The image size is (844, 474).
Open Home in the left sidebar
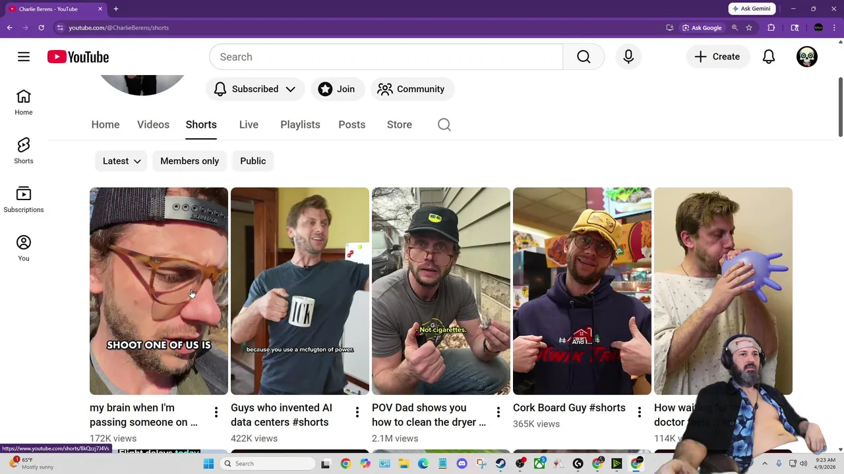(x=24, y=103)
